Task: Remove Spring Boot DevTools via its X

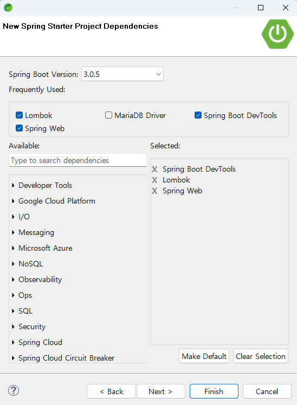Action: point(154,169)
